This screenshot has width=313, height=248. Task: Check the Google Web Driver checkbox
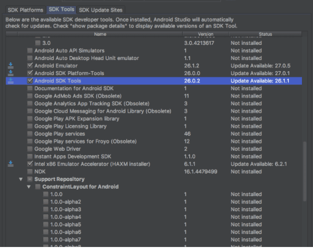30,149
